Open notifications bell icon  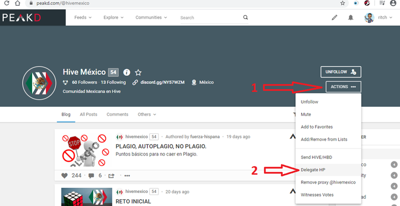tap(351, 18)
